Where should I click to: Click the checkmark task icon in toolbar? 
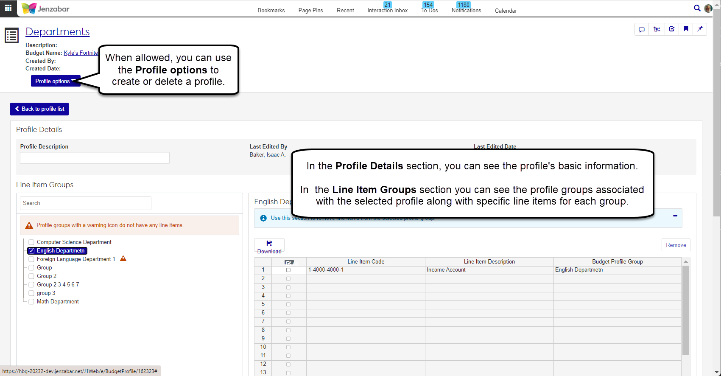(671, 29)
